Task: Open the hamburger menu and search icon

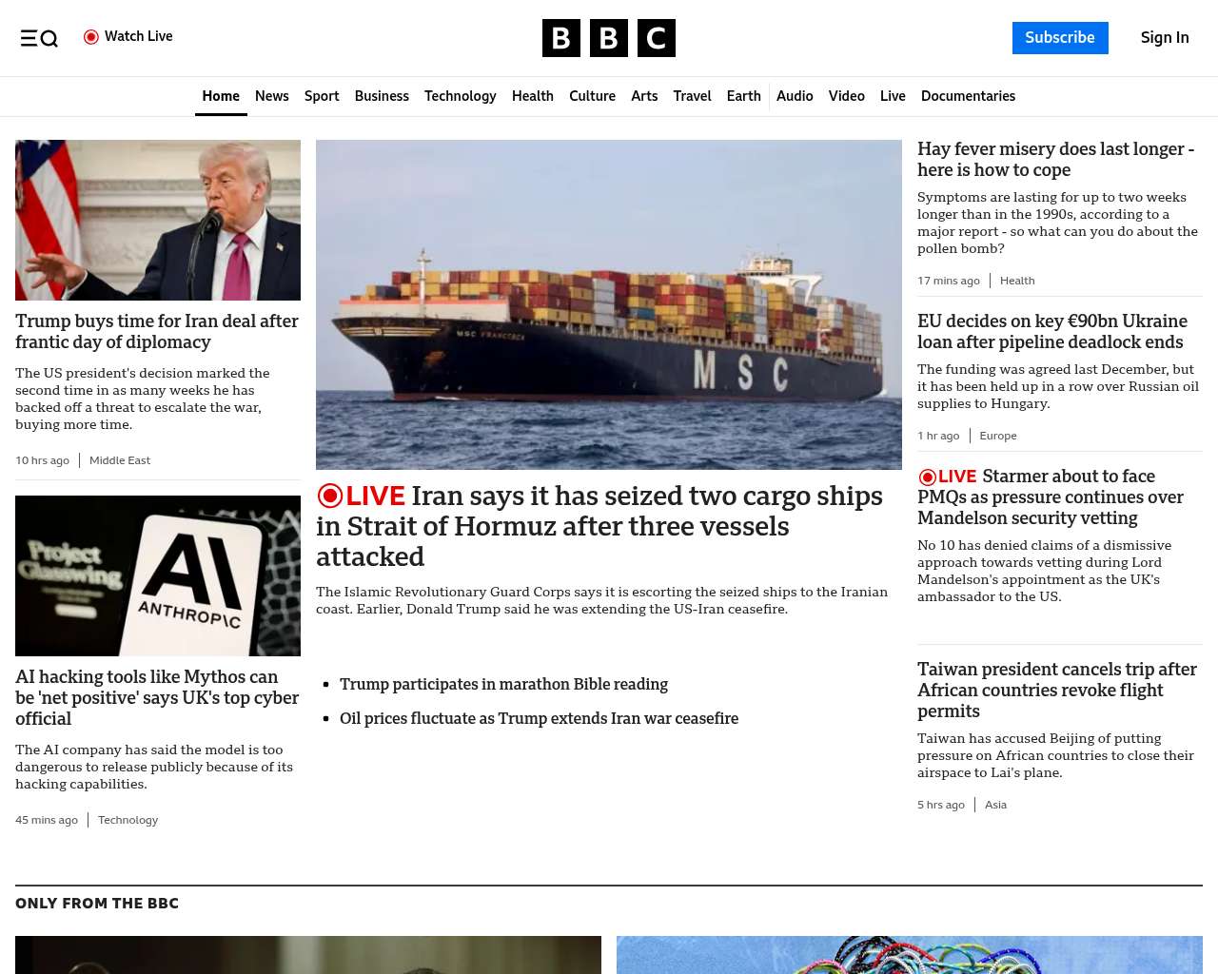Action: click(39, 38)
